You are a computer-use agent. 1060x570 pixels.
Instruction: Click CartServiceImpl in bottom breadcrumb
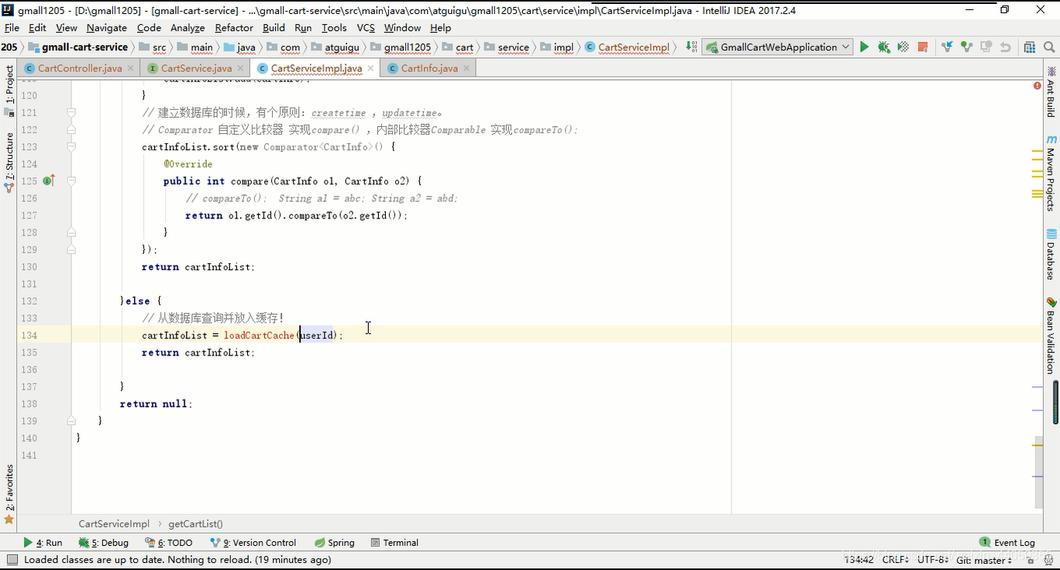tap(114, 524)
